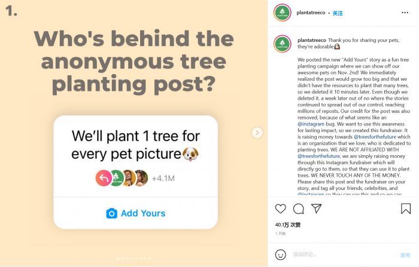Open comments via the speech bubble icon

(299, 209)
